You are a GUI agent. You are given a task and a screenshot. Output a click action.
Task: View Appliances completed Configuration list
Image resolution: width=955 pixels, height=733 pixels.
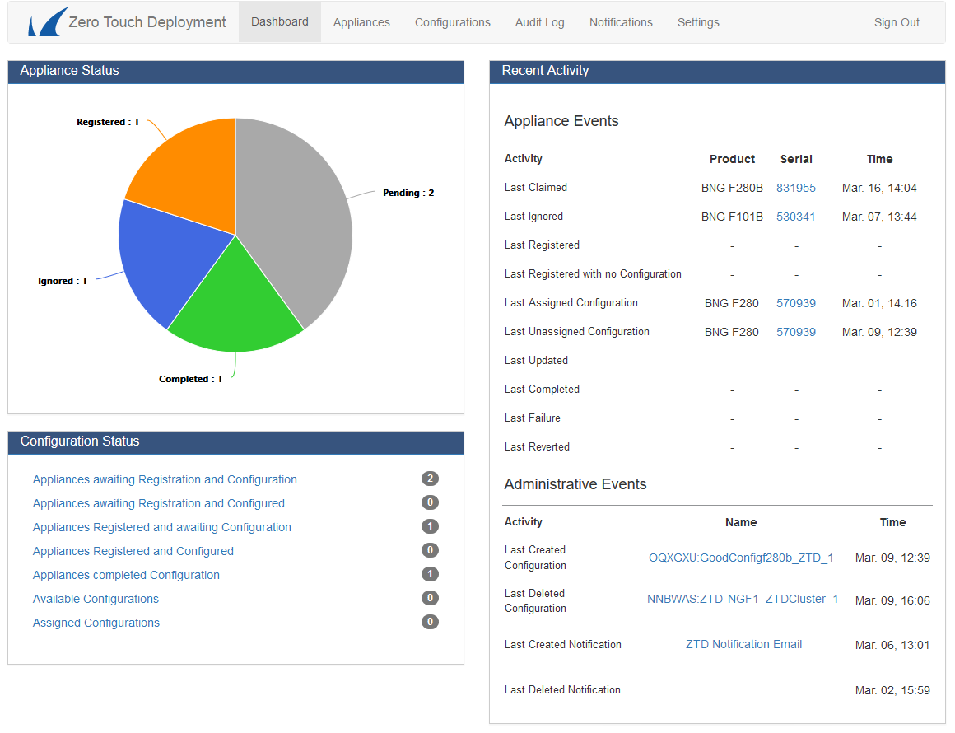[x=126, y=575]
